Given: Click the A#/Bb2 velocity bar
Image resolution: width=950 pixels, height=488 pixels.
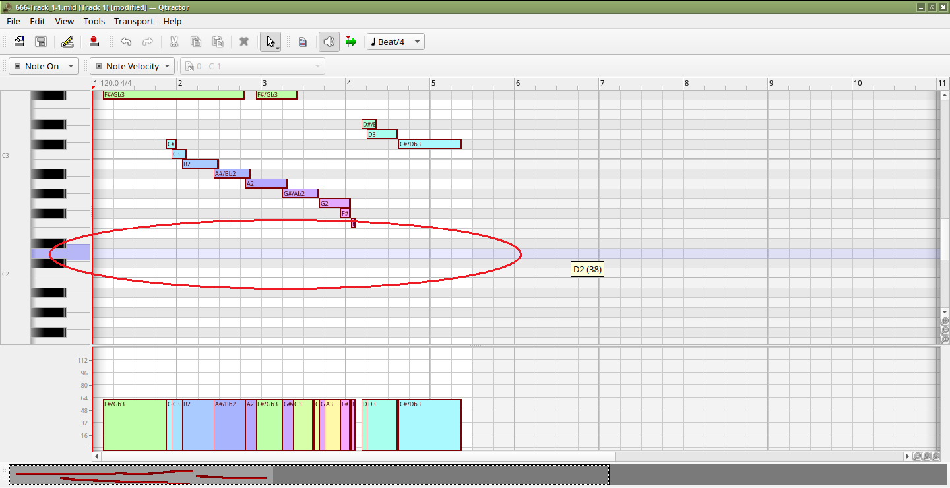Looking at the screenshot, I should click(230, 425).
